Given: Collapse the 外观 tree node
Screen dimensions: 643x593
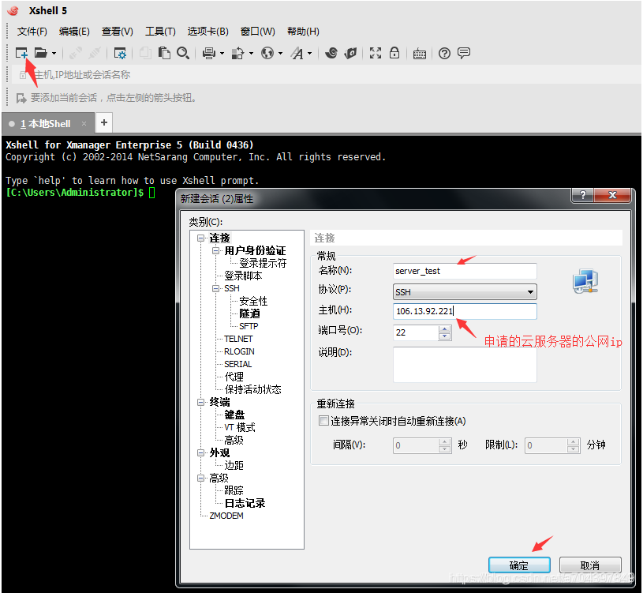Looking at the screenshot, I should click(x=200, y=452).
